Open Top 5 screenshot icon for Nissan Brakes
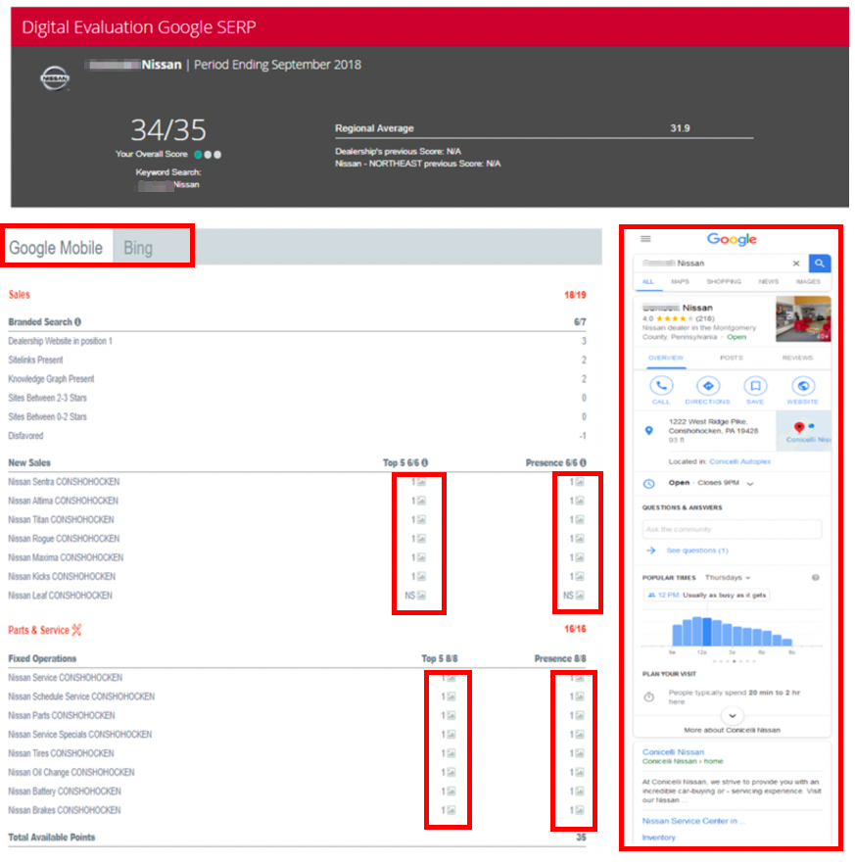Screen dimensions: 855x864 [x=451, y=810]
